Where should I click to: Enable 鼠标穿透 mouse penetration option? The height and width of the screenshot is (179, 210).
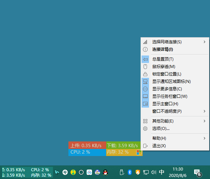(x=163, y=67)
